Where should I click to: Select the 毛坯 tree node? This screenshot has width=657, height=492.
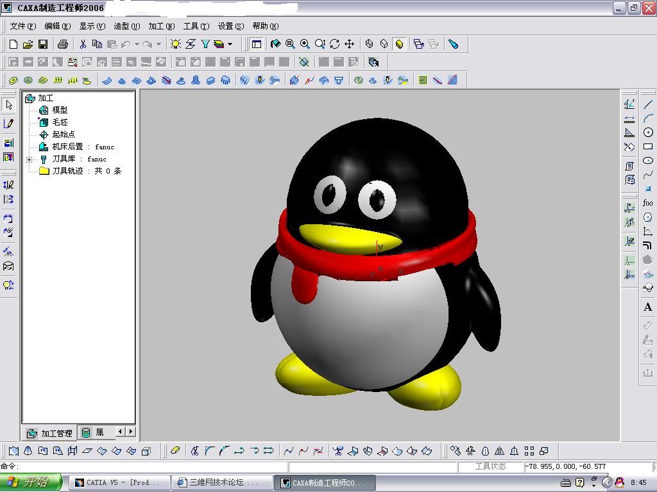pyautogui.click(x=60, y=122)
